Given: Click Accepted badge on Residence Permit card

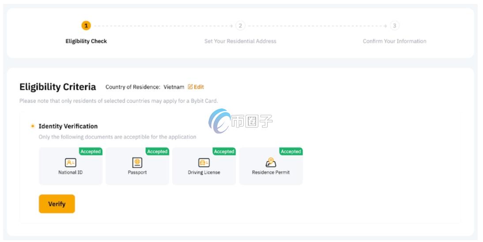Looking at the screenshot, I should 291,151.
